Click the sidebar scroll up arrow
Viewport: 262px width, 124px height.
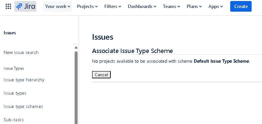click(76, 48)
